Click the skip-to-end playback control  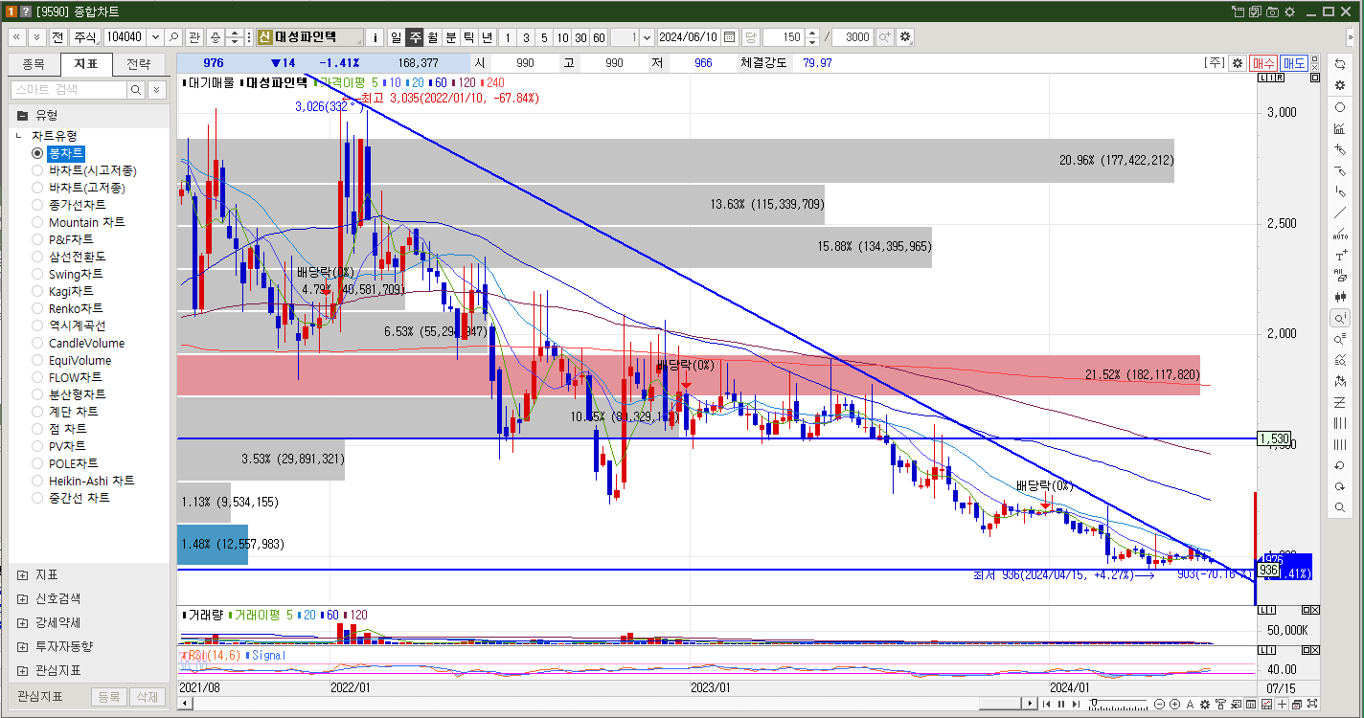point(1076,704)
